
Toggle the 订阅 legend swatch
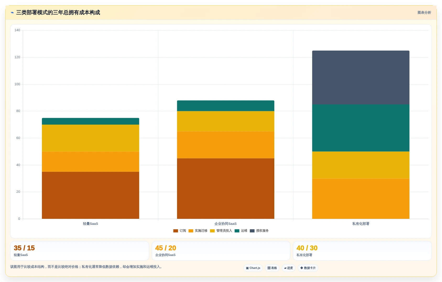176,231
